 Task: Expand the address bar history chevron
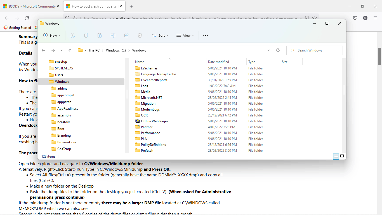point(269,50)
